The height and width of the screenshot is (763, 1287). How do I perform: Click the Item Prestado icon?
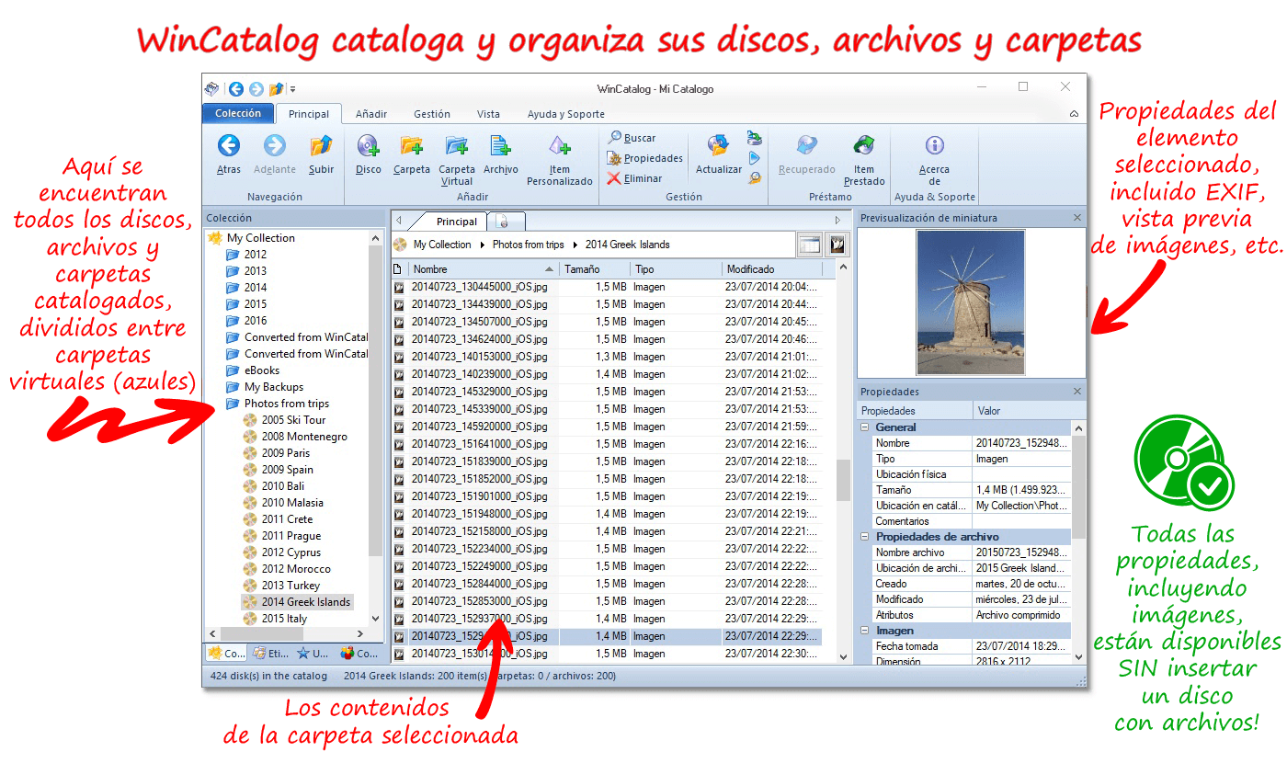coord(864,145)
